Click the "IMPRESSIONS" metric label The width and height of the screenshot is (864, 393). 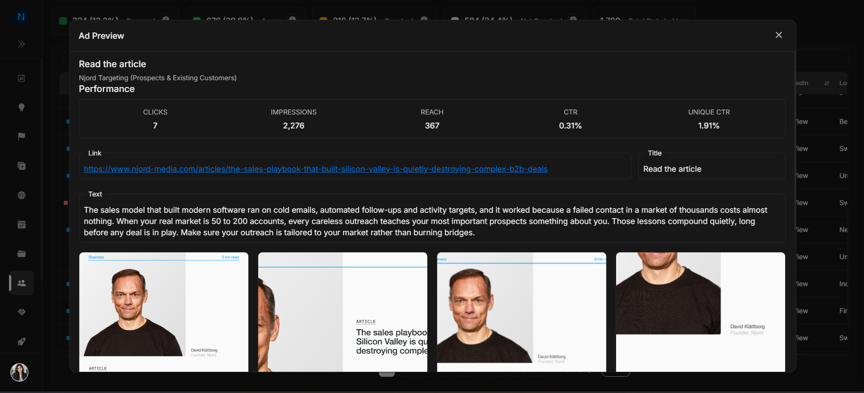pyautogui.click(x=293, y=112)
